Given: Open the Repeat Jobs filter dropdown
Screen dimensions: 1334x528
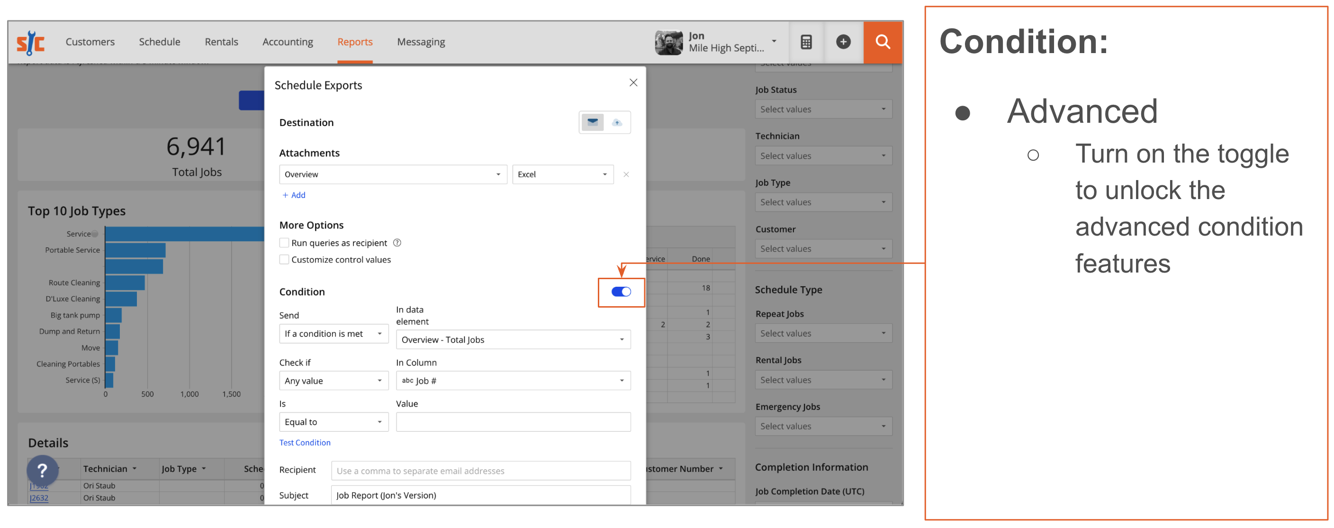Looking at the screenshot, I should 823,333.
